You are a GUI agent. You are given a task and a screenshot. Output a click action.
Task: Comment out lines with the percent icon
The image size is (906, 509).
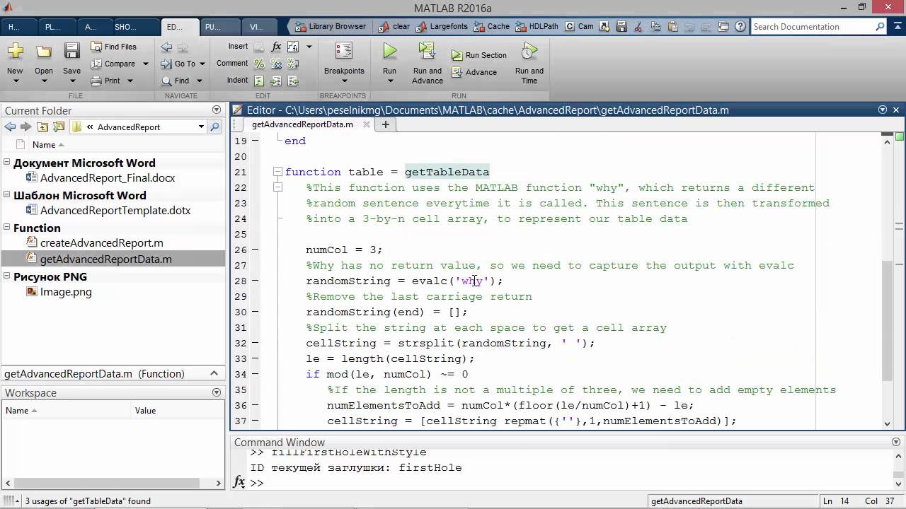tap(259, 64)
